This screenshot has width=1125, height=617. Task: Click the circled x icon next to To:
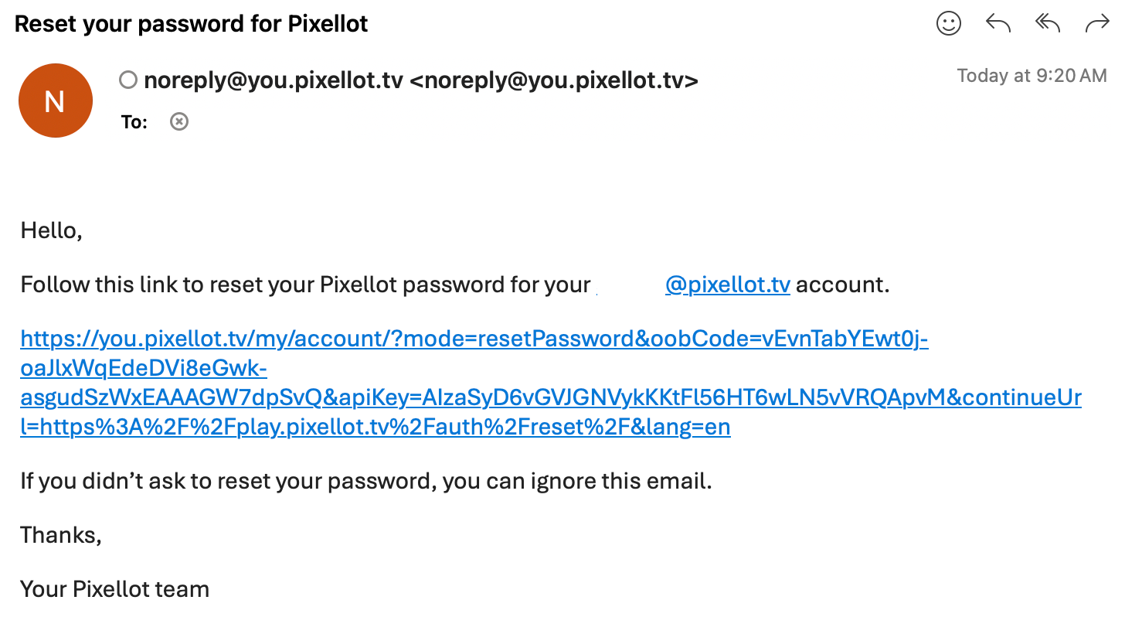pos(179,121)
